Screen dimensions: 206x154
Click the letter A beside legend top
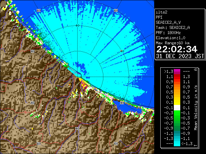pyautogui.click(x=196, y=70)
